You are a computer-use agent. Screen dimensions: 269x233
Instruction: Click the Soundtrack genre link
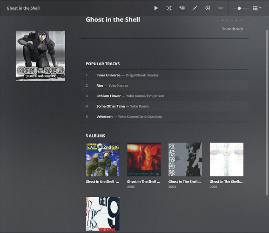233,29
